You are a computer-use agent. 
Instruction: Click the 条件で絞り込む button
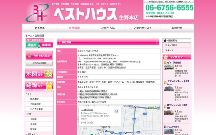(39, 55)
